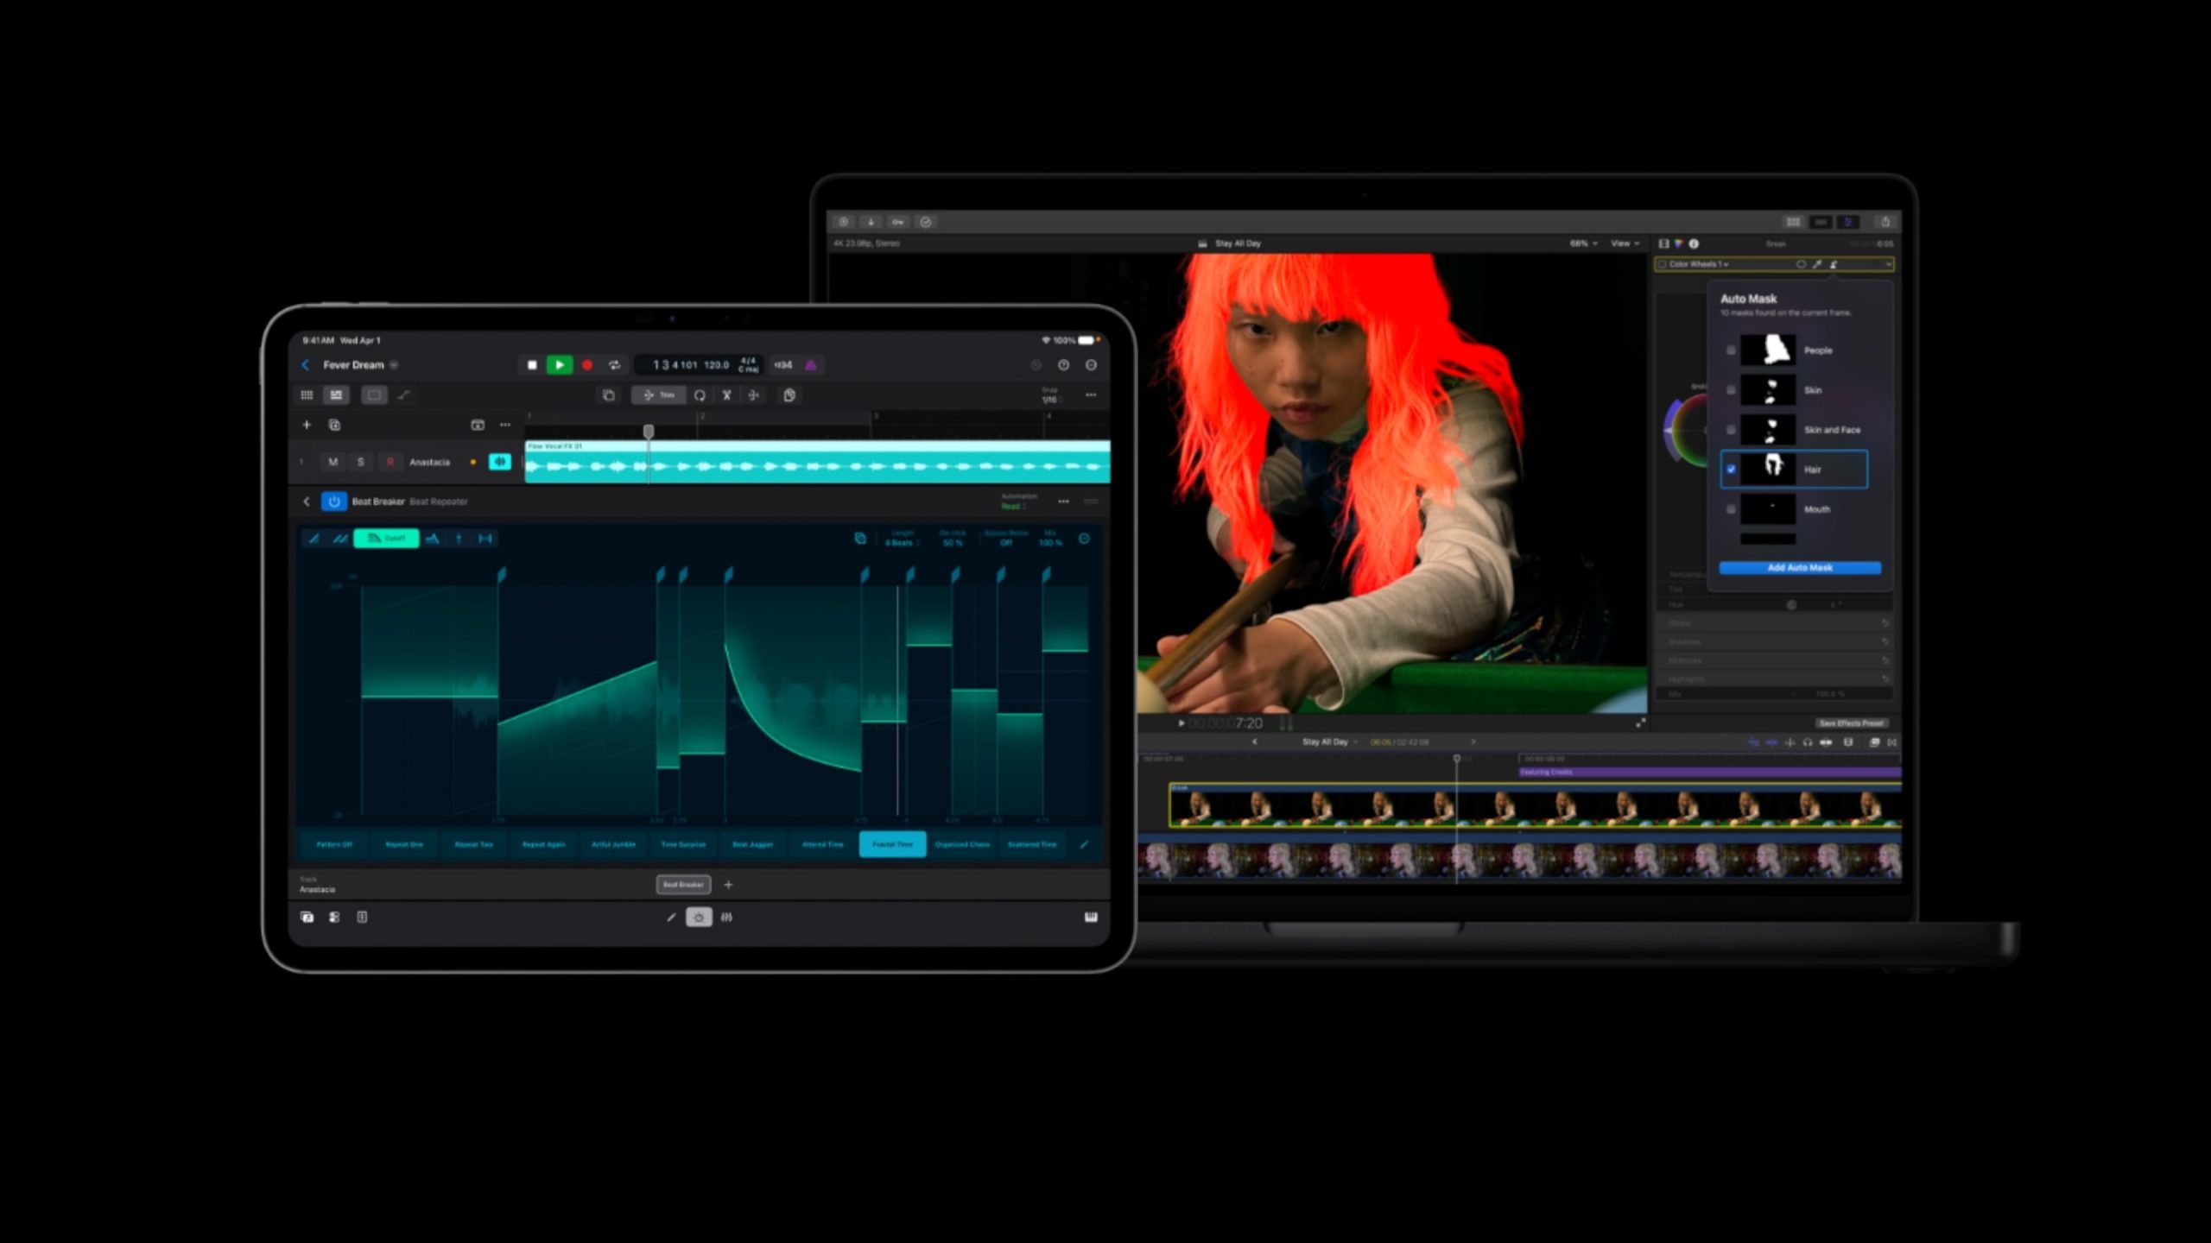Collapse the Beat Breaker plug-in back chevron
The height and width of the screenshot is (1243, 2211).
click(x=307, y=502)
